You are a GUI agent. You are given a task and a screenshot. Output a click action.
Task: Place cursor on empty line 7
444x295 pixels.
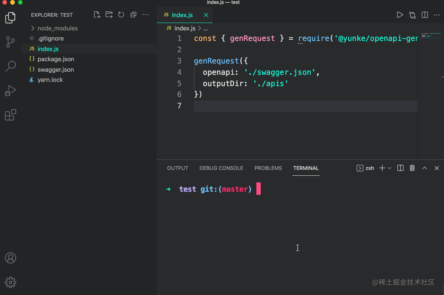306,106
